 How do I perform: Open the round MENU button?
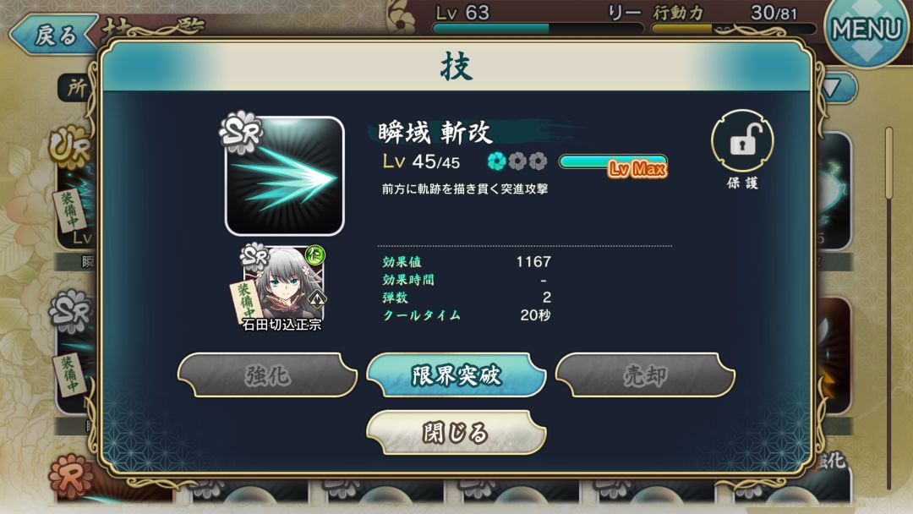867,29
